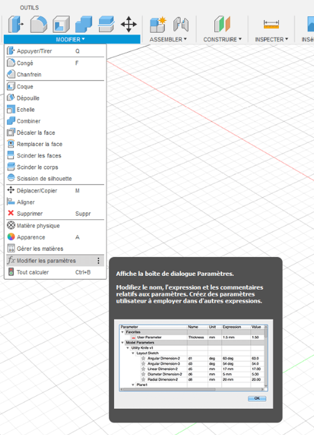The image size is (314, 435).
Task: Choose Apparence from the menu
Action: coord(55,237)
